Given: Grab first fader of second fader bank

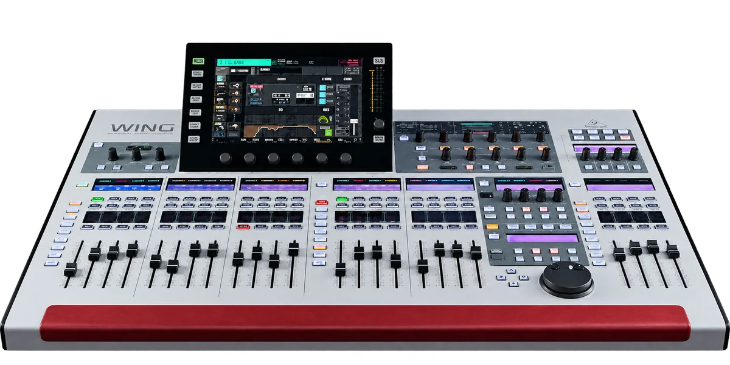Looking at the screenshot, I should tap(156, 262).
